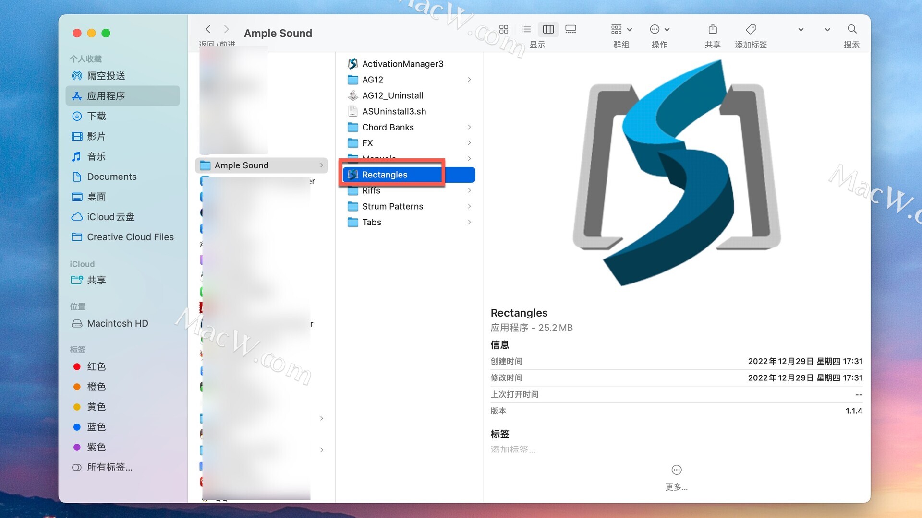Open Macintosh HD location

[122, 323]
